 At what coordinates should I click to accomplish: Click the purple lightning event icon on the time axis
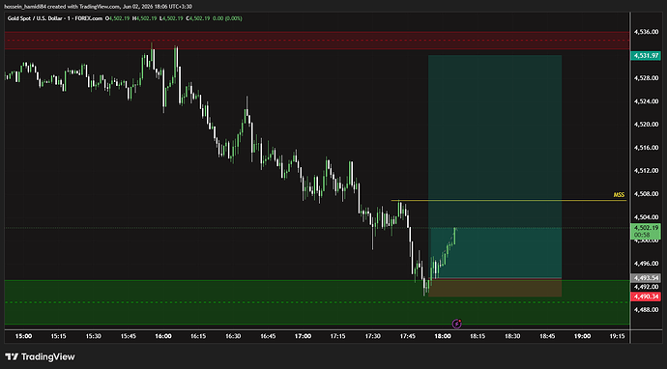pos(457,324)
